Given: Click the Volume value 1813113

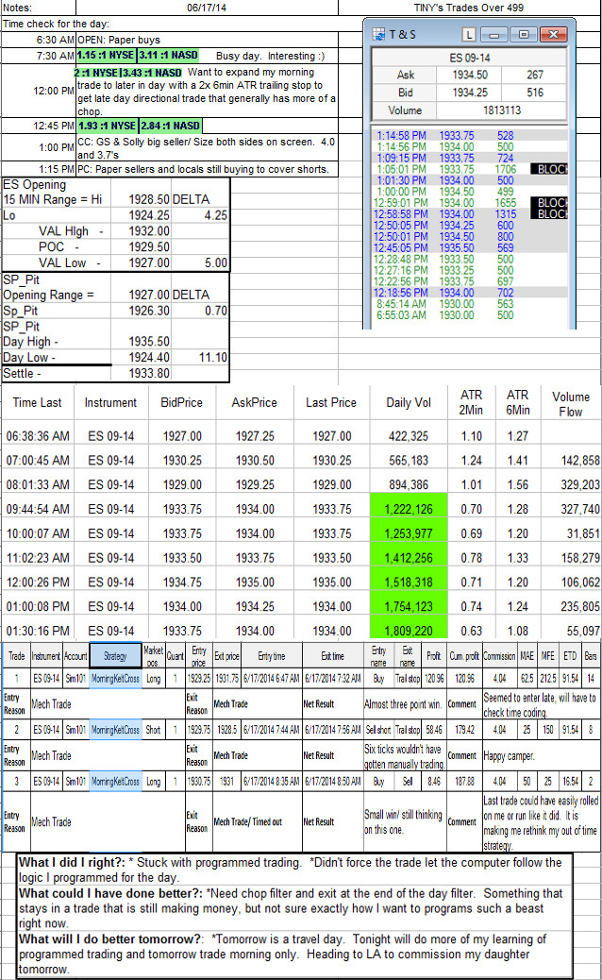Looking at the screenshot, I should click(x=501, y=110).
